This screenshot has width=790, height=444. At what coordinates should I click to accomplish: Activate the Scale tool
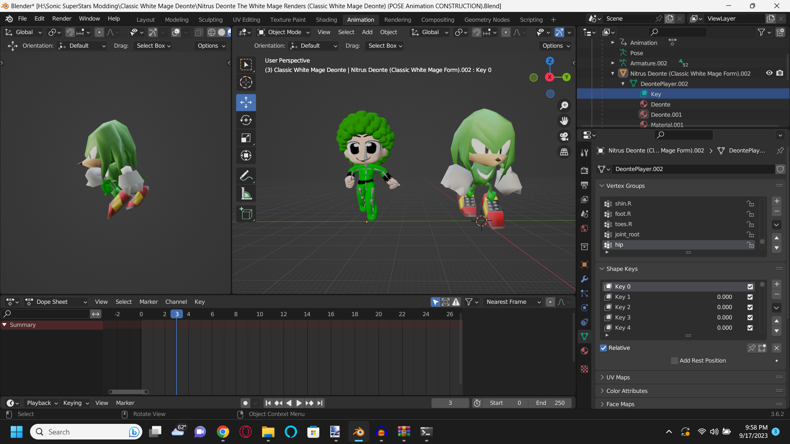click(246, 138)
